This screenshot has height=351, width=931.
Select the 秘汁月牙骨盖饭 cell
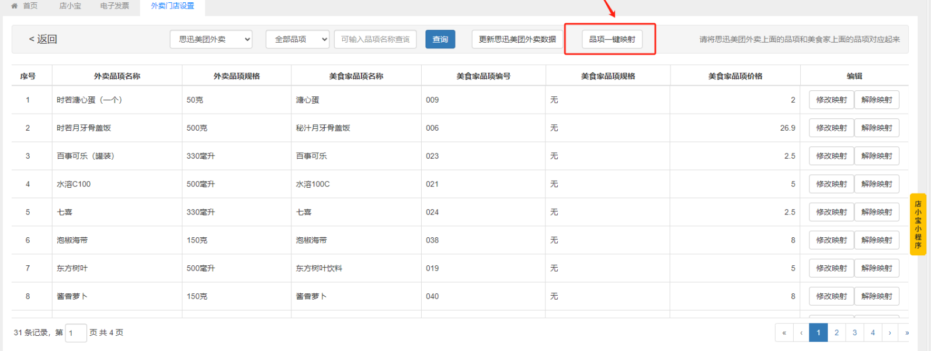pyautogui.click(x=356, y=128)
